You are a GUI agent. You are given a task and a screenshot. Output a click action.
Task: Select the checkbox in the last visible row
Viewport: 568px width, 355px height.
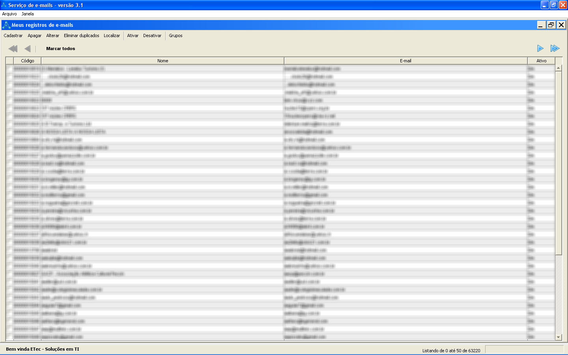click(9, 337)
